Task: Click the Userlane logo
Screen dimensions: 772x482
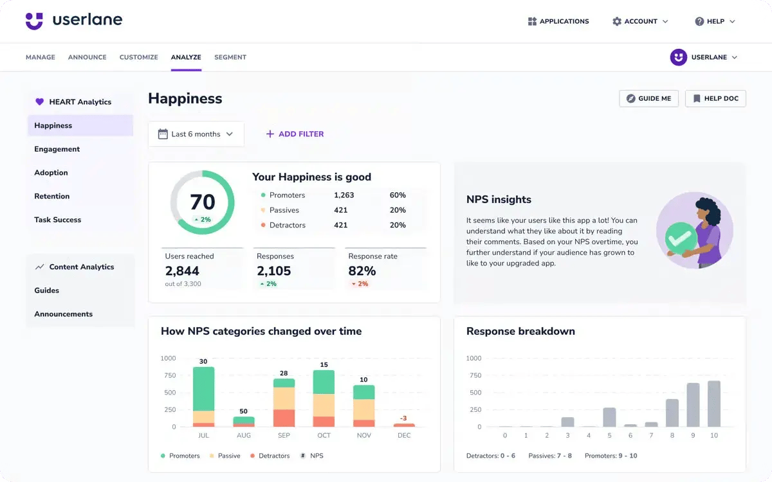Action: pos(73,21)
